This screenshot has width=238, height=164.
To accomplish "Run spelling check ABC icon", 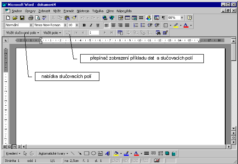I will coord(44,18).
